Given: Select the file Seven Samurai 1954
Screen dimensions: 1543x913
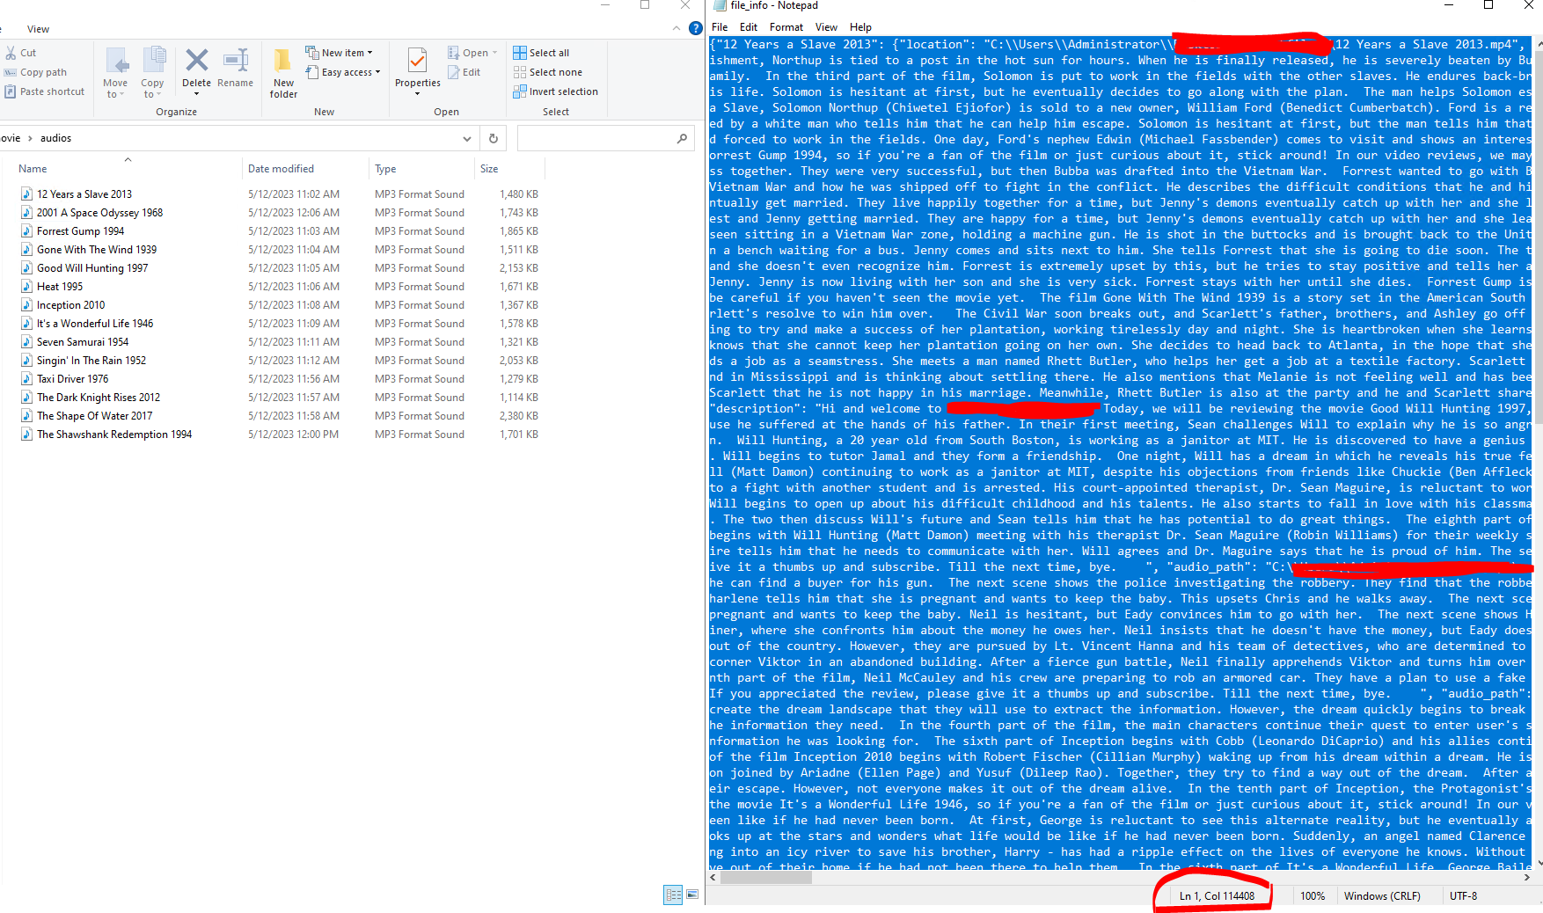Looking at the screenshot, I should point(83,342).
